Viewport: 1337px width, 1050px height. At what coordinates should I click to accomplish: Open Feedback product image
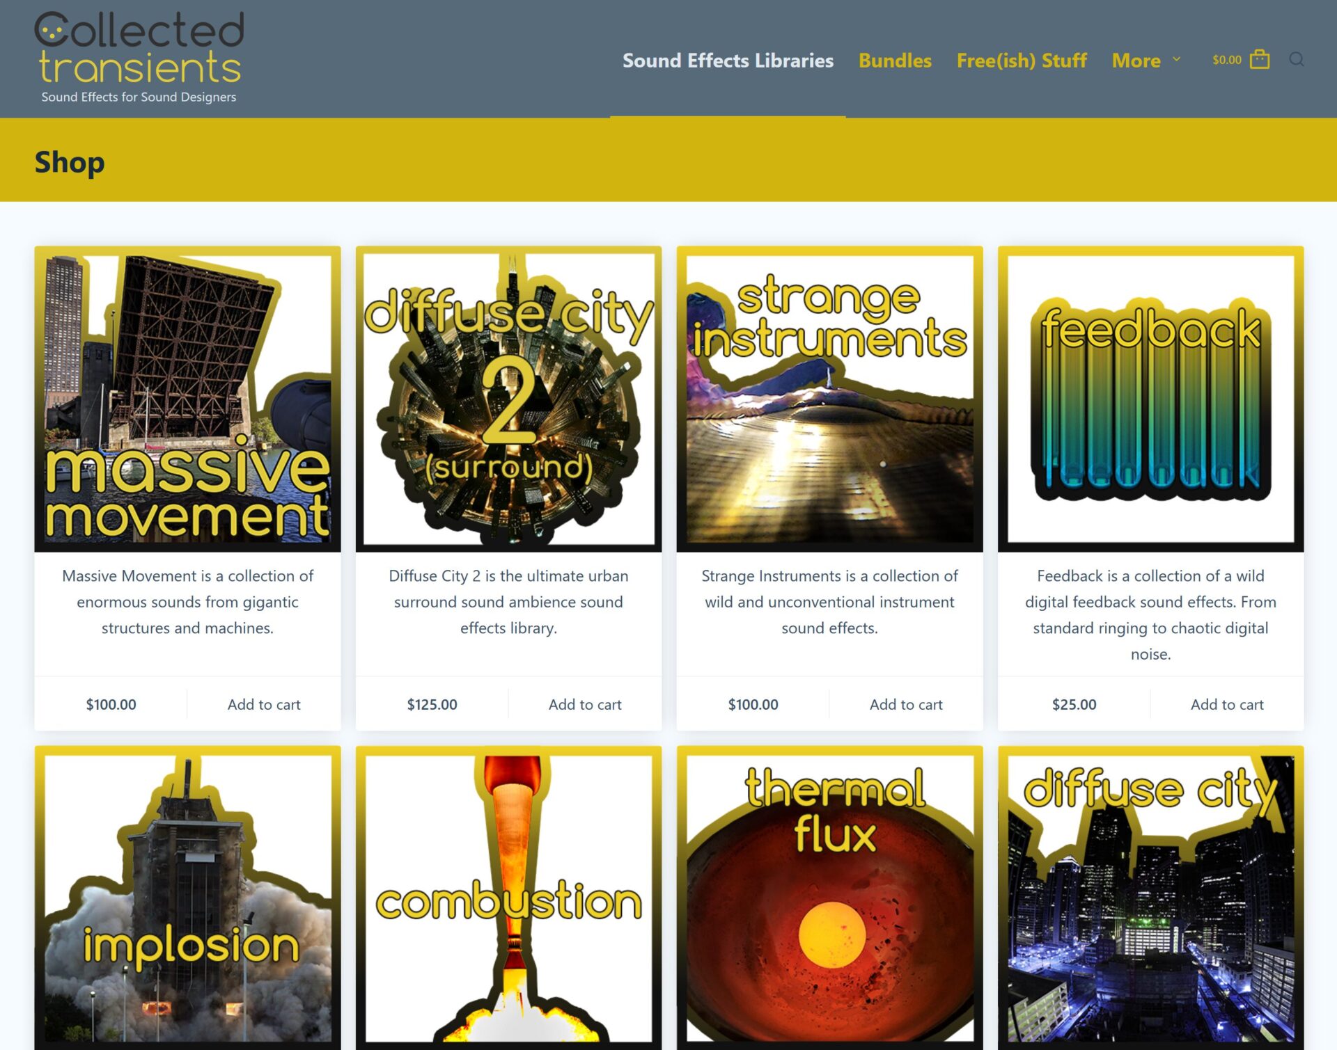pos(1150,399)
